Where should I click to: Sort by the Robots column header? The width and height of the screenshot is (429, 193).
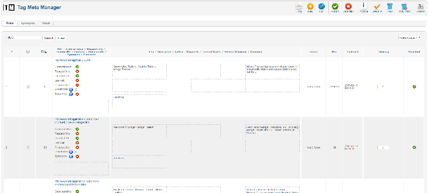[314, 51]
